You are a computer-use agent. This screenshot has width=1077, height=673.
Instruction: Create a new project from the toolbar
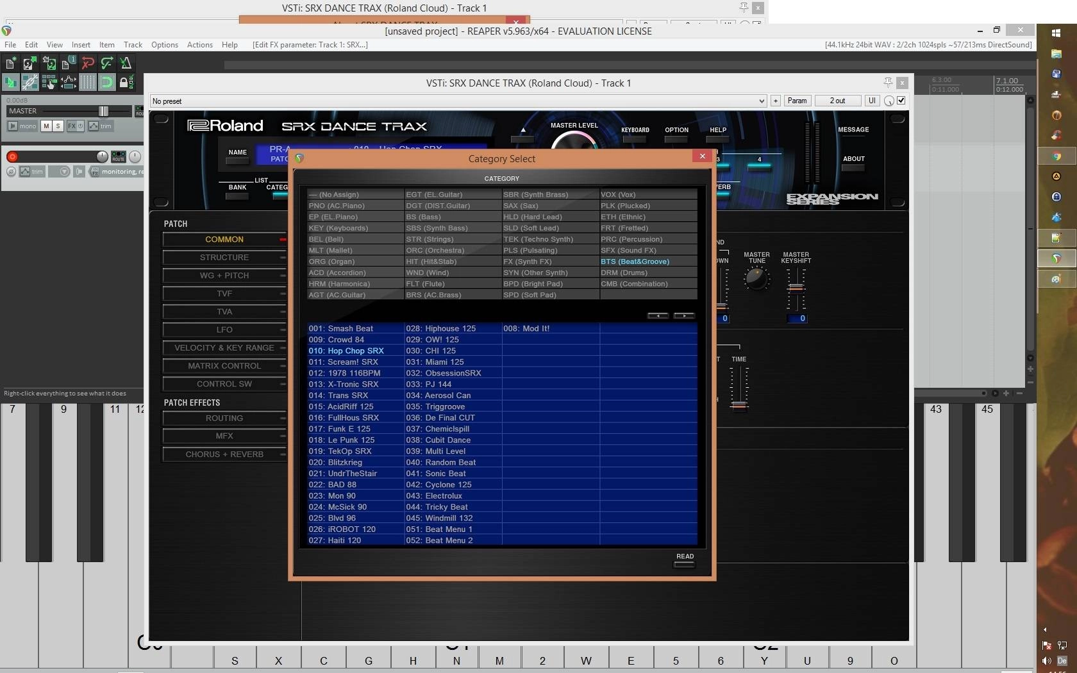11,63
